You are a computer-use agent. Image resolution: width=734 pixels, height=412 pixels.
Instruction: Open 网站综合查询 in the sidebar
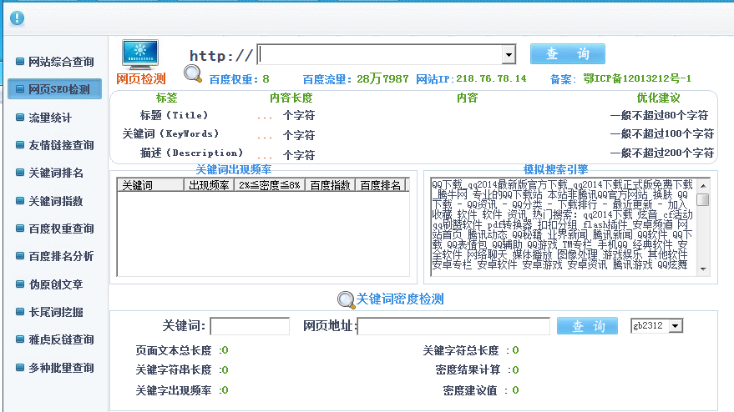coord(61,62)
